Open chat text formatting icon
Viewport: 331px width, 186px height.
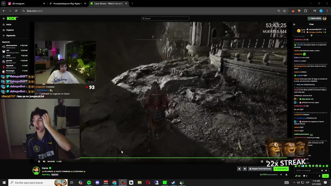coord(322,171)
